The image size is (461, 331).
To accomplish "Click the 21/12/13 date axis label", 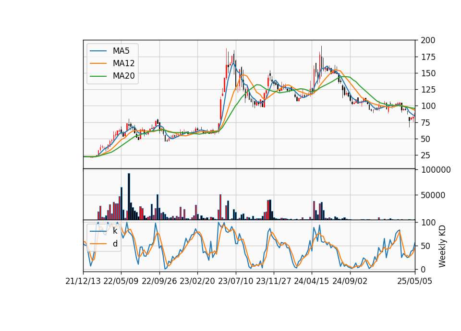I will (83, 281).
